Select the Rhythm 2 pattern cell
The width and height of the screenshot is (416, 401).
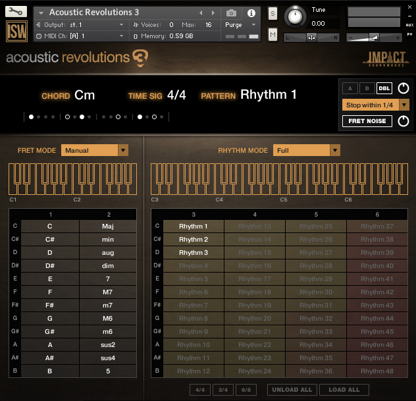(x=194, y=240)
